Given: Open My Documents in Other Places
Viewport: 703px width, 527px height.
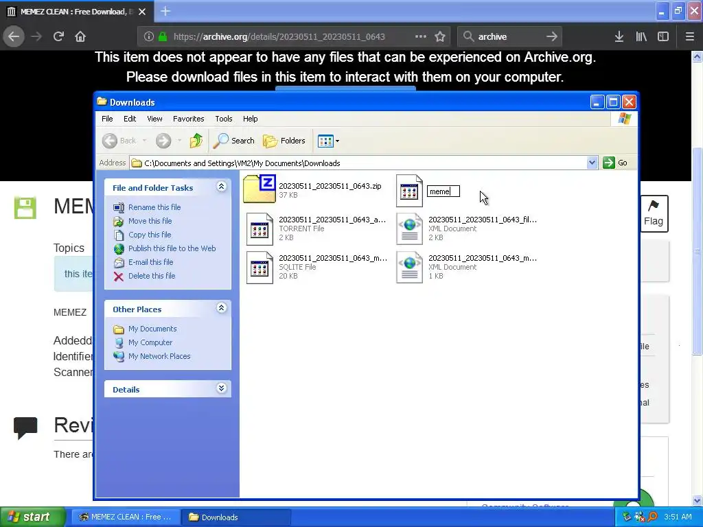Looking at the screenshot, I should [152, 329].
